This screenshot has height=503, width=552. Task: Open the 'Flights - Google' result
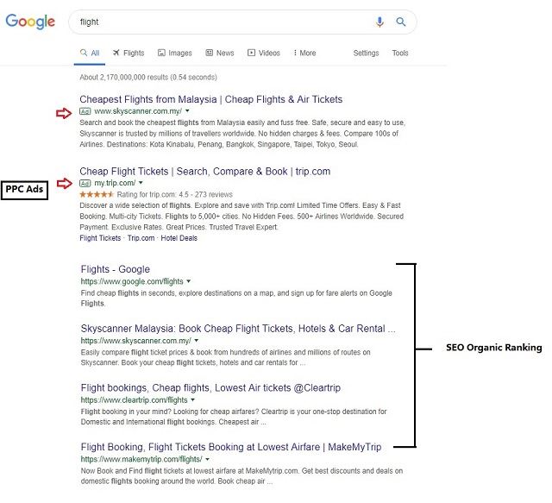[x=115, y=269]
